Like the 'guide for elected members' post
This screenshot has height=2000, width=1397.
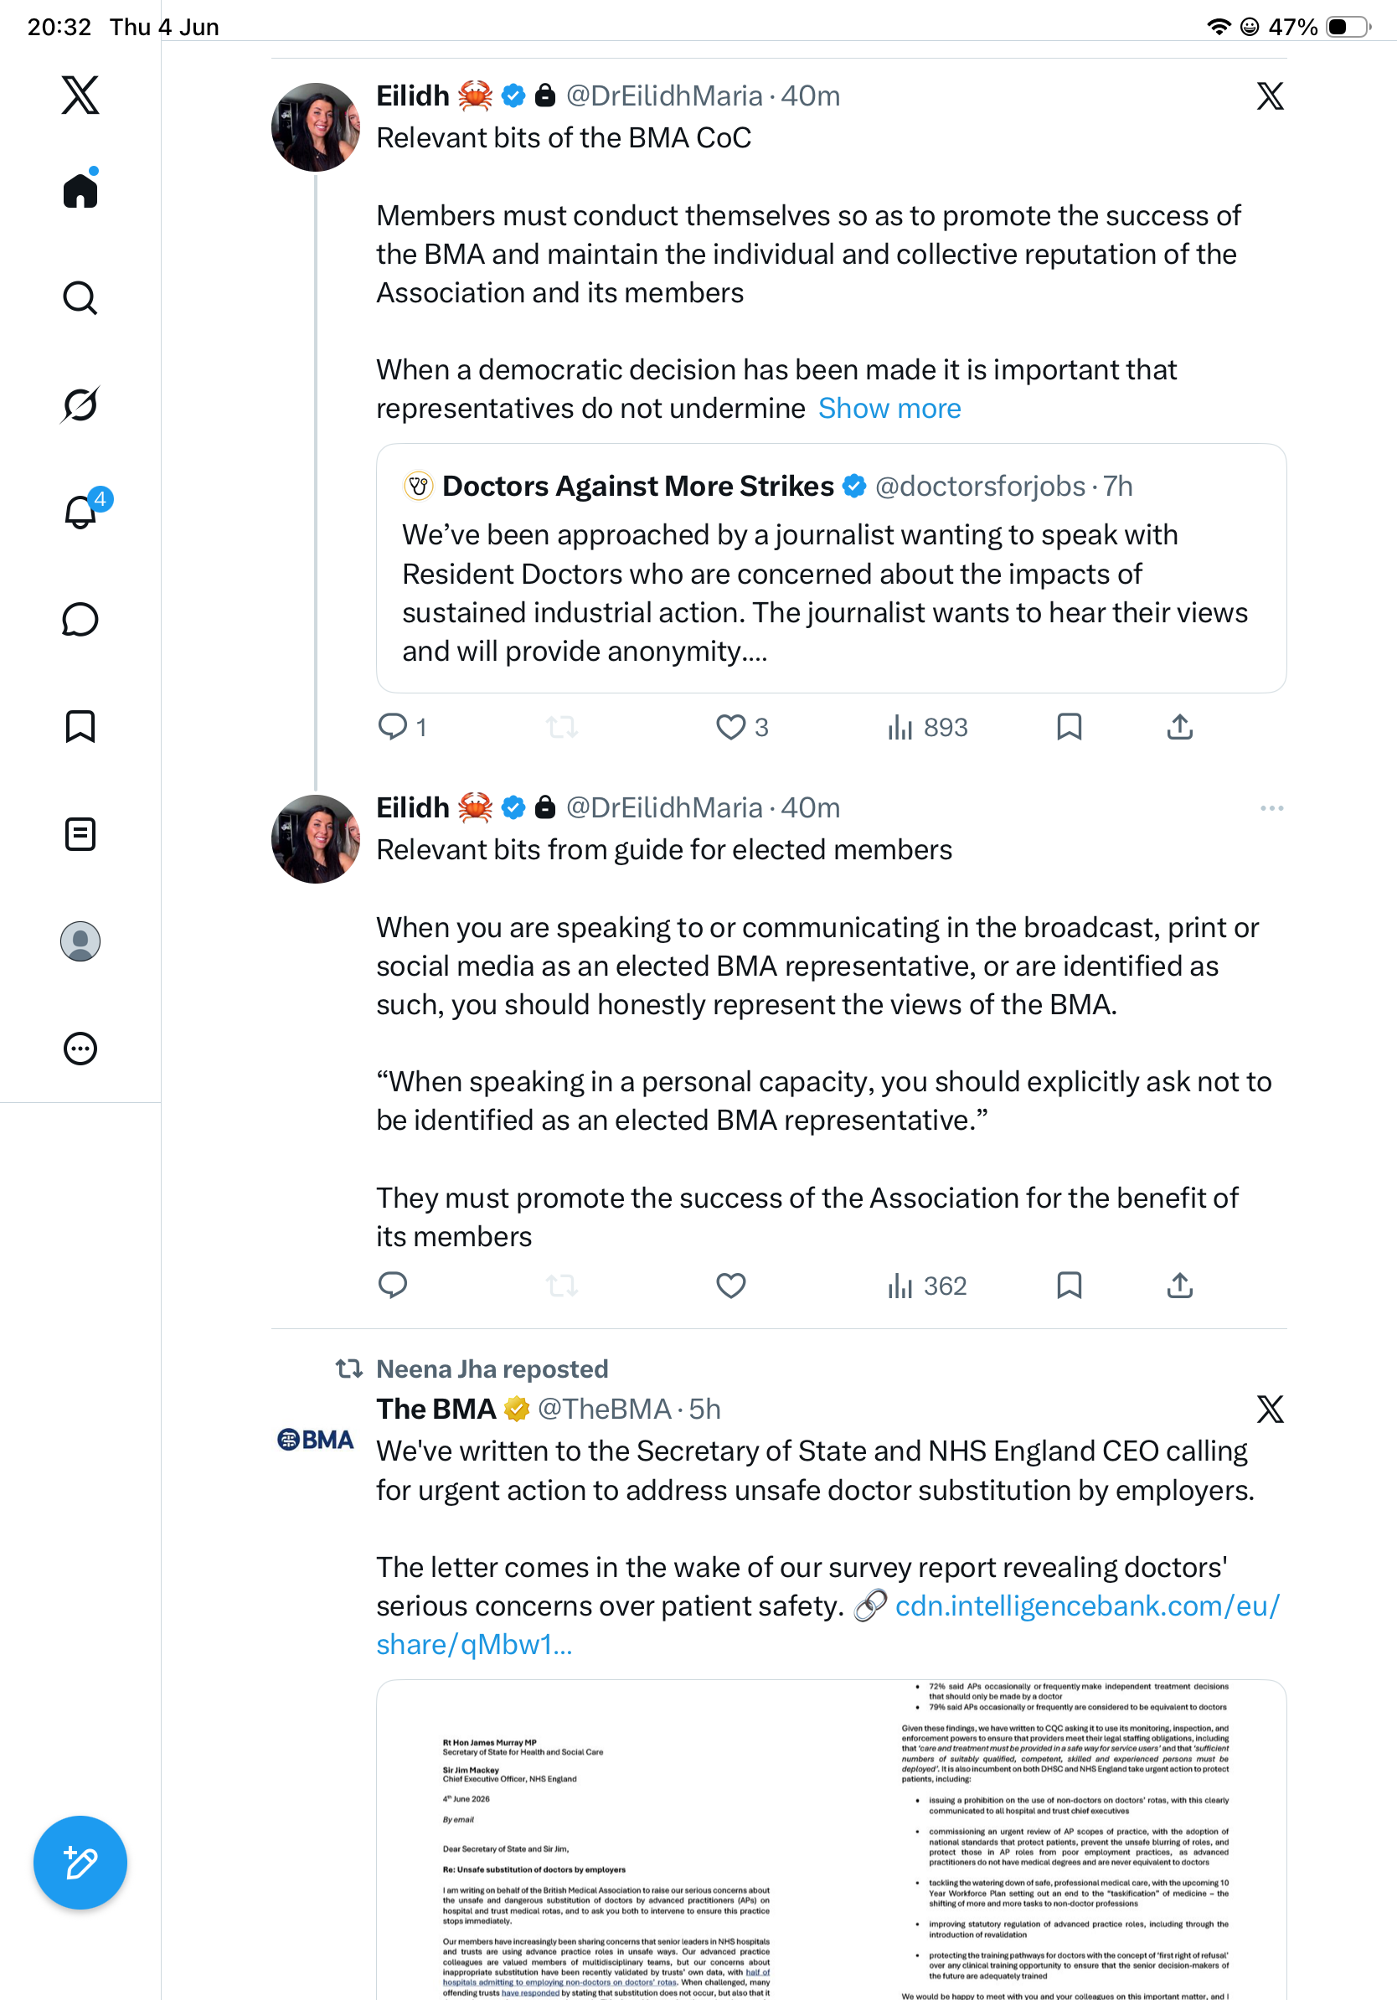click(x=730, y=1286)
